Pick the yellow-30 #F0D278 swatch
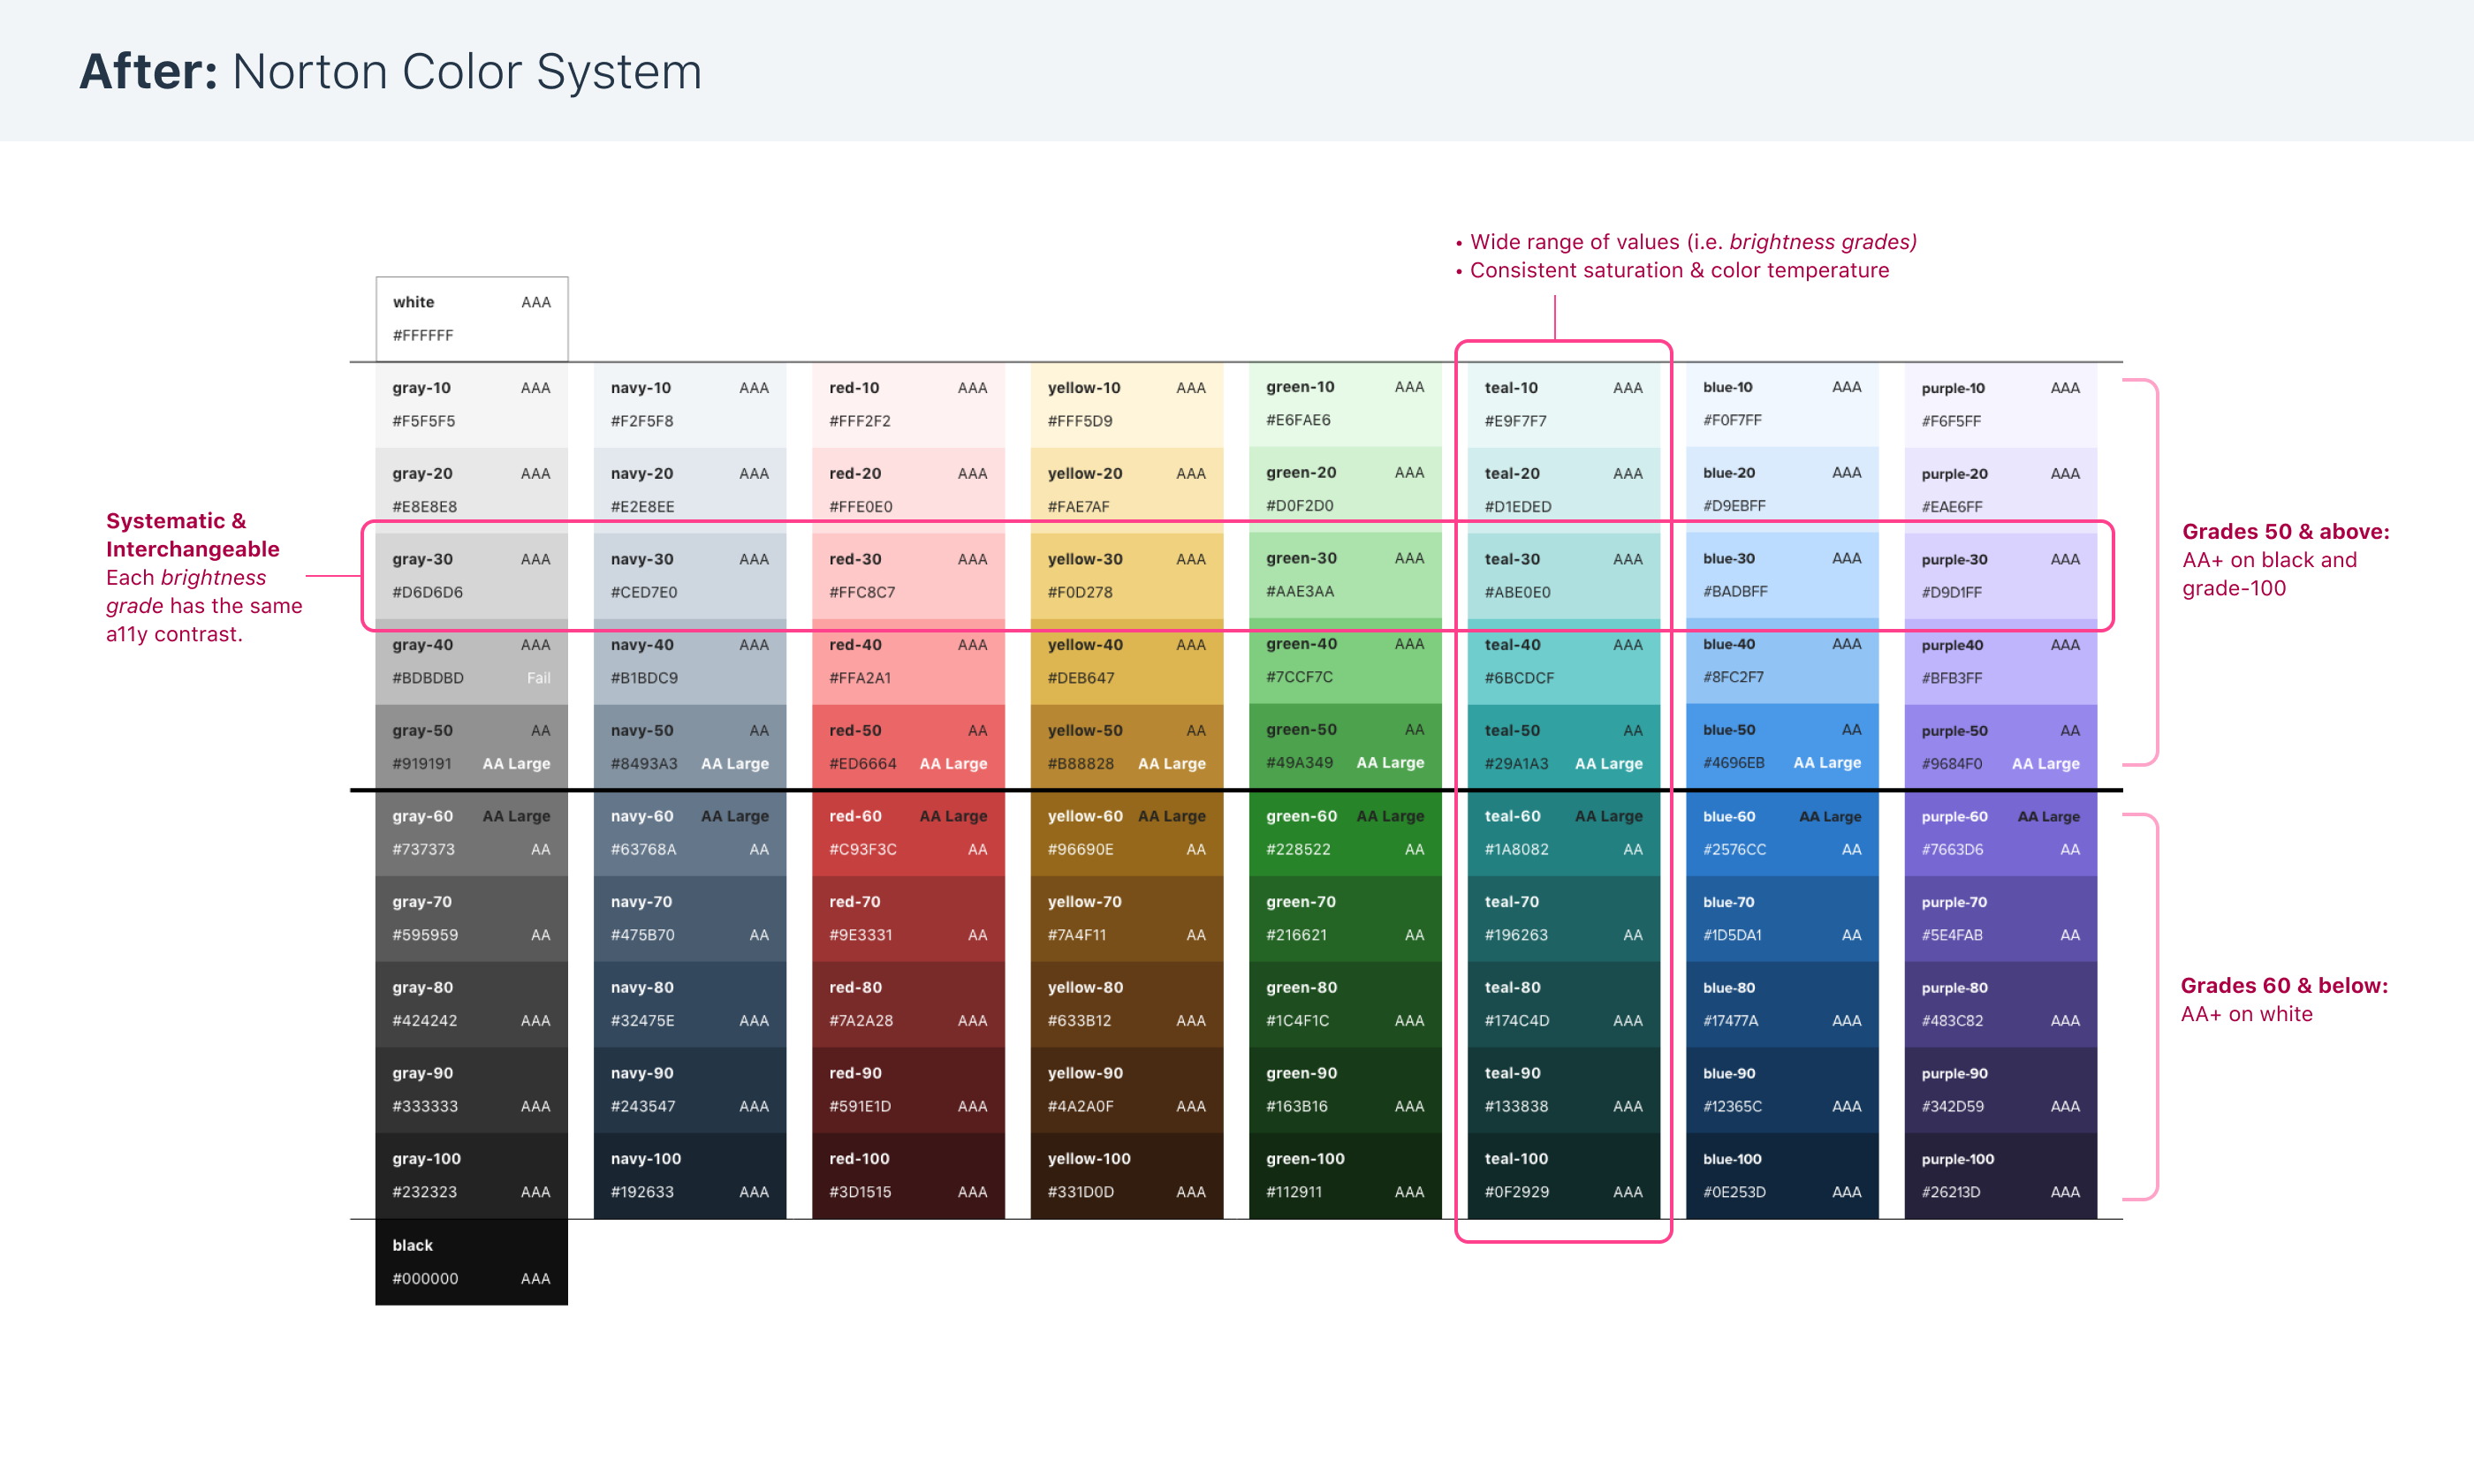 [1126, 575]
